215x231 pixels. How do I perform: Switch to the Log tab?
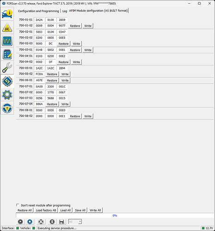(65, 11)
